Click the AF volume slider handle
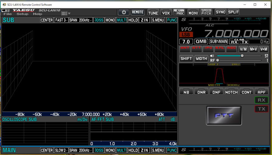This screenshot has height=155, width=272. pyautogui.click(x=242, y=56)
